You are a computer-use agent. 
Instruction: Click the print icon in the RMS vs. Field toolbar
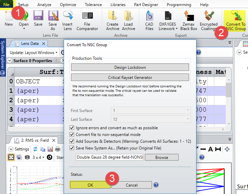pyautogui.click(x=58, y=149)
